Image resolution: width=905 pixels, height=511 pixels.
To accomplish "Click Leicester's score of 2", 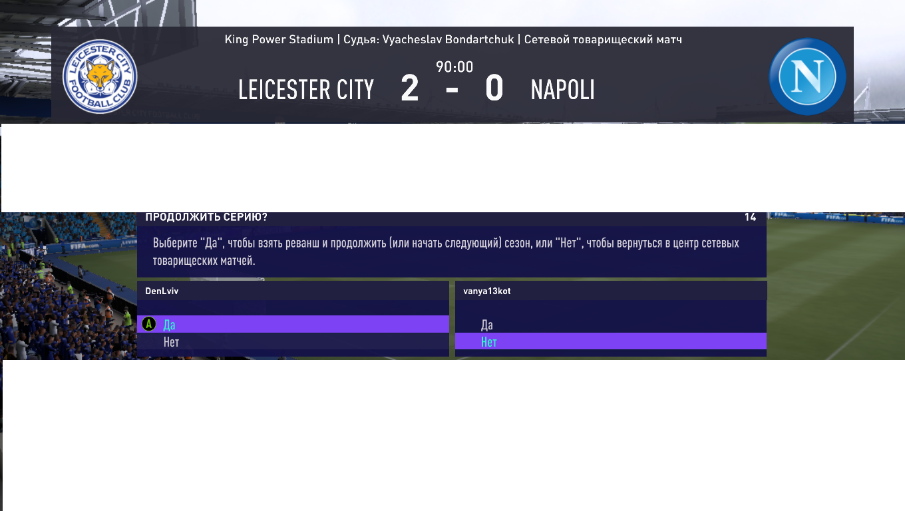I will coord(410,88).
